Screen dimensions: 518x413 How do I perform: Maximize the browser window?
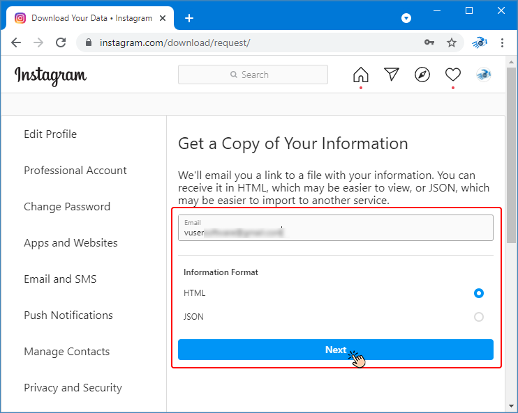468,11
